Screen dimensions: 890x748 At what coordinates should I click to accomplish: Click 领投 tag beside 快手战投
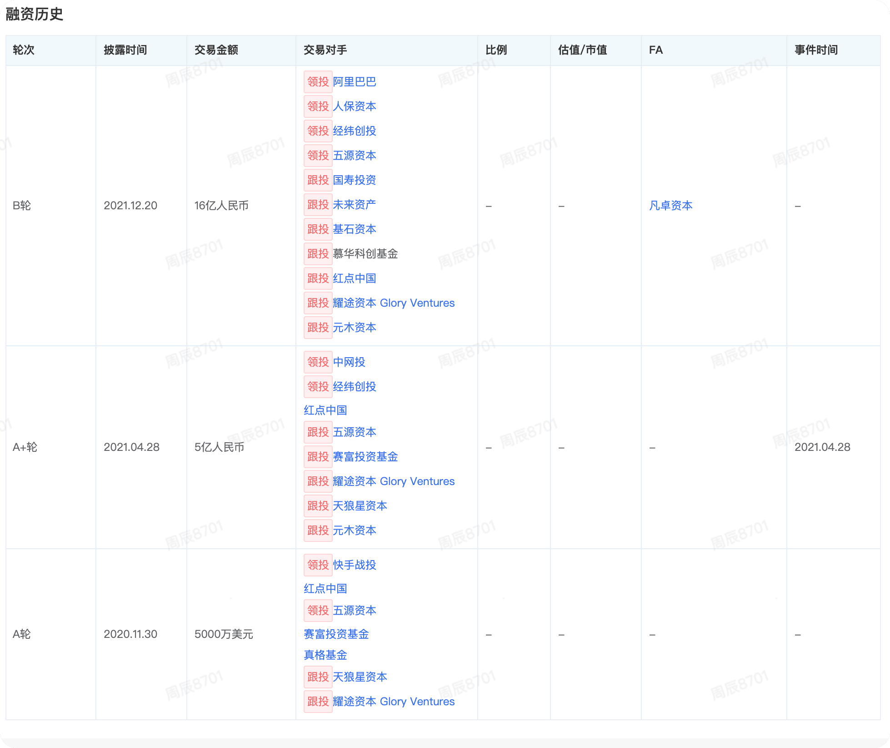318,565
